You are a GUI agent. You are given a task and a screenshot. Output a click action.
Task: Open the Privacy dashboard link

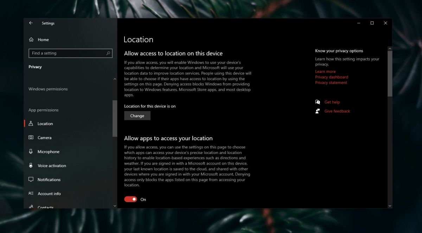click(x=332, y=77)
